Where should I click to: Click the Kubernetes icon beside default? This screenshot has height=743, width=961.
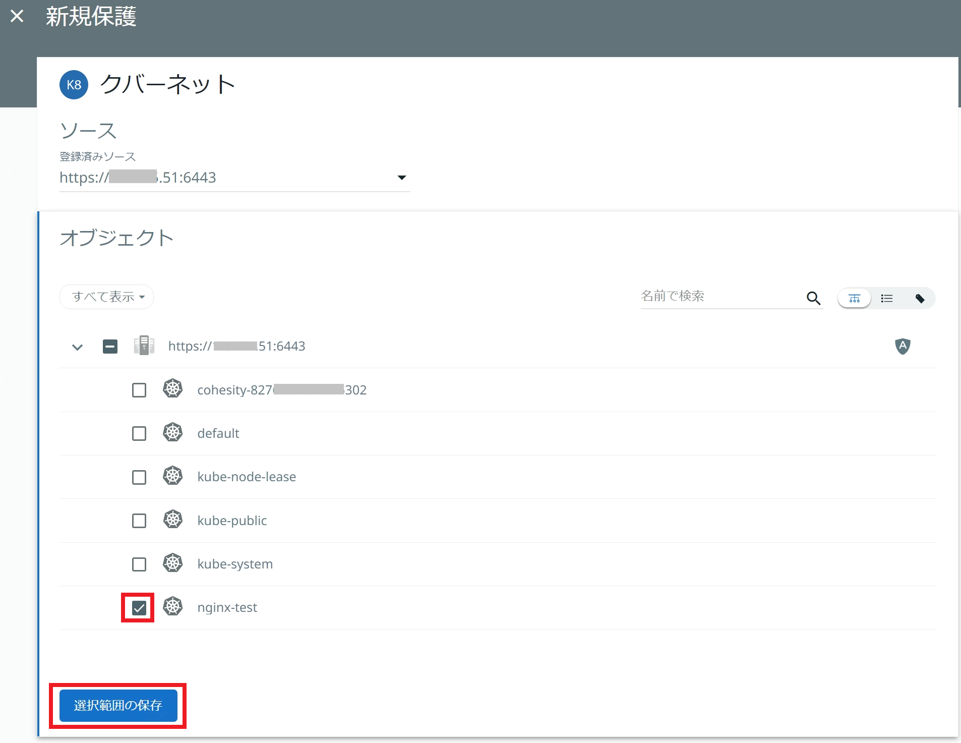coord(173,432)
